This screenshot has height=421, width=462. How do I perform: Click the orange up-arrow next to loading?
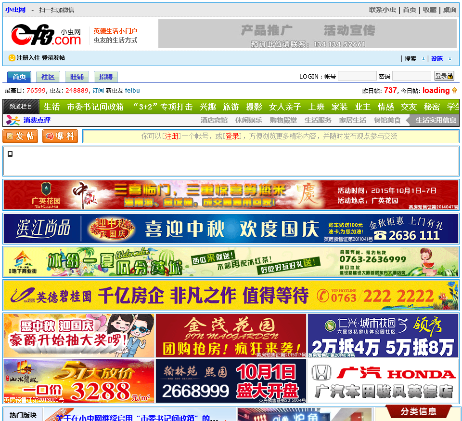(x=455, y=90)
